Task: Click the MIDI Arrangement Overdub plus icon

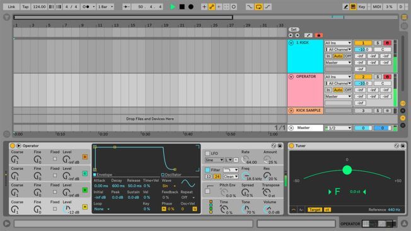Action: pyautogui.click(x=204, y=7)
